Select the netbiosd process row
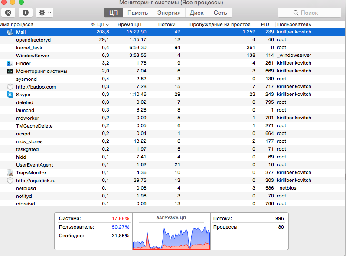The image size is (346, 256). [x=172, y=188]
